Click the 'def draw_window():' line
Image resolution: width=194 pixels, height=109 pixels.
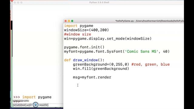(x=84, y=60)
